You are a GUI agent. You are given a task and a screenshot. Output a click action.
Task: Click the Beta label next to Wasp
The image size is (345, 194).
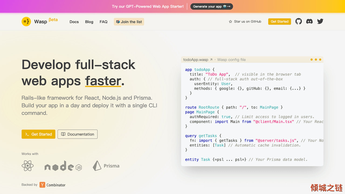click(53, 20)
